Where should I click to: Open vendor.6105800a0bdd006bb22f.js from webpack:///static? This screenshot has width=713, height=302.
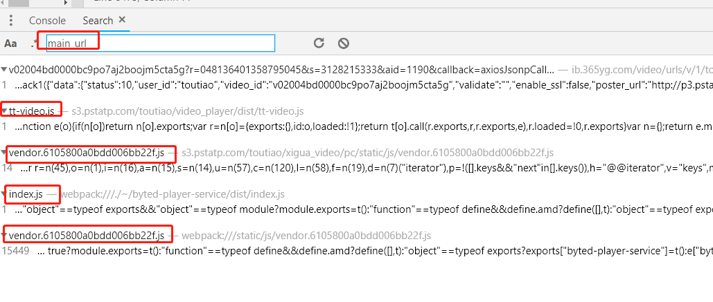point(87,236)
